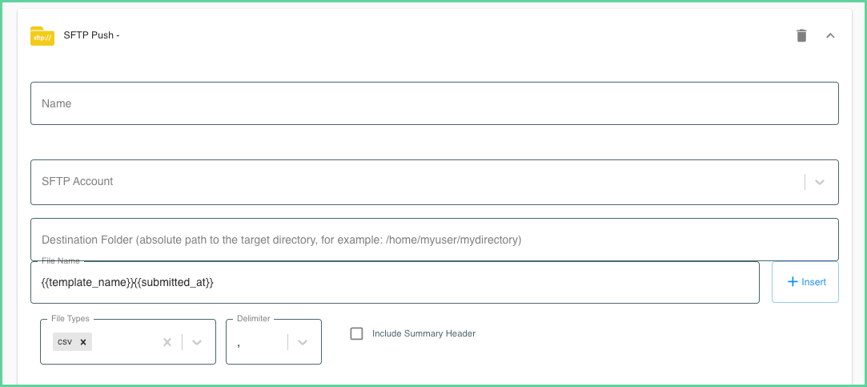Delete the SFTP Push step via trash icon
Image resolution: width=867 pixels, height=387 pixels.
(x=801, y=35)
